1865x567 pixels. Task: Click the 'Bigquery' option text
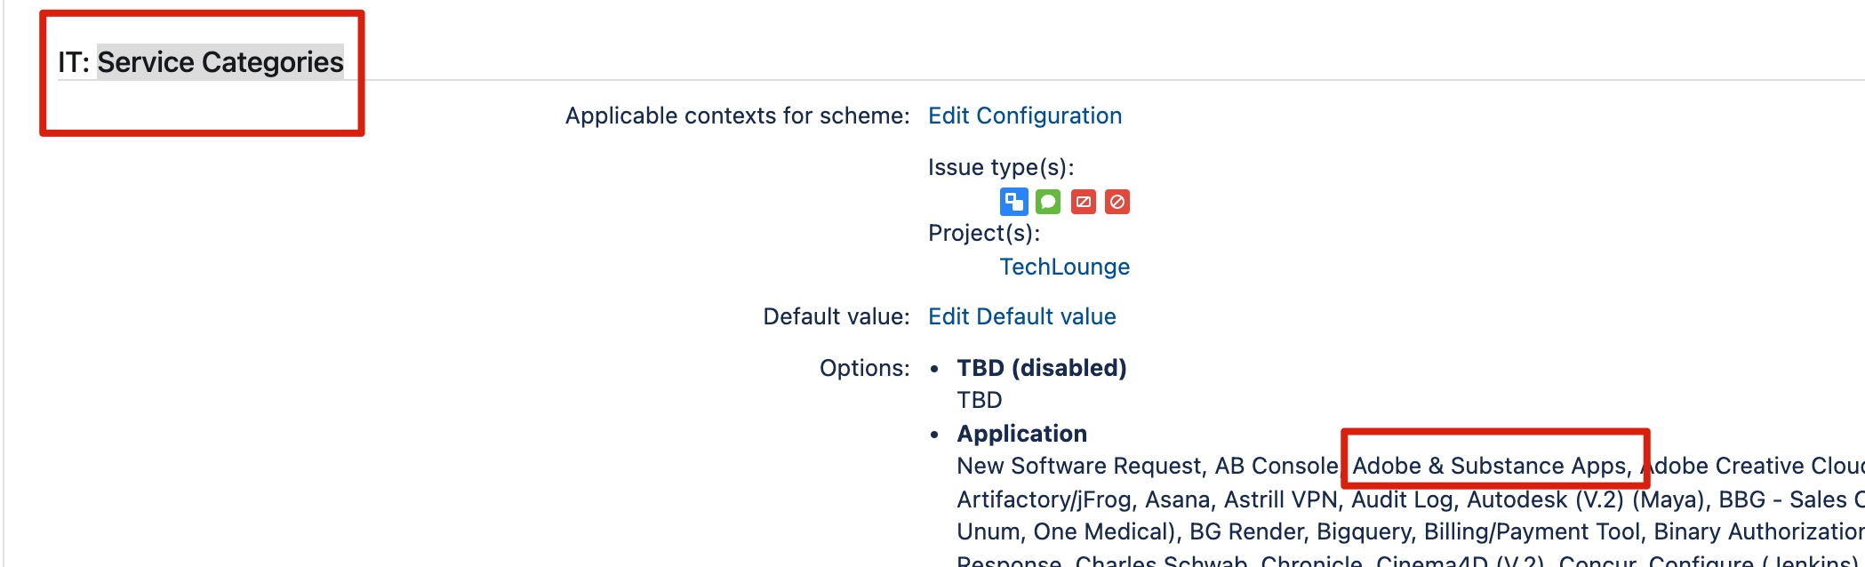click(1364, 531)
